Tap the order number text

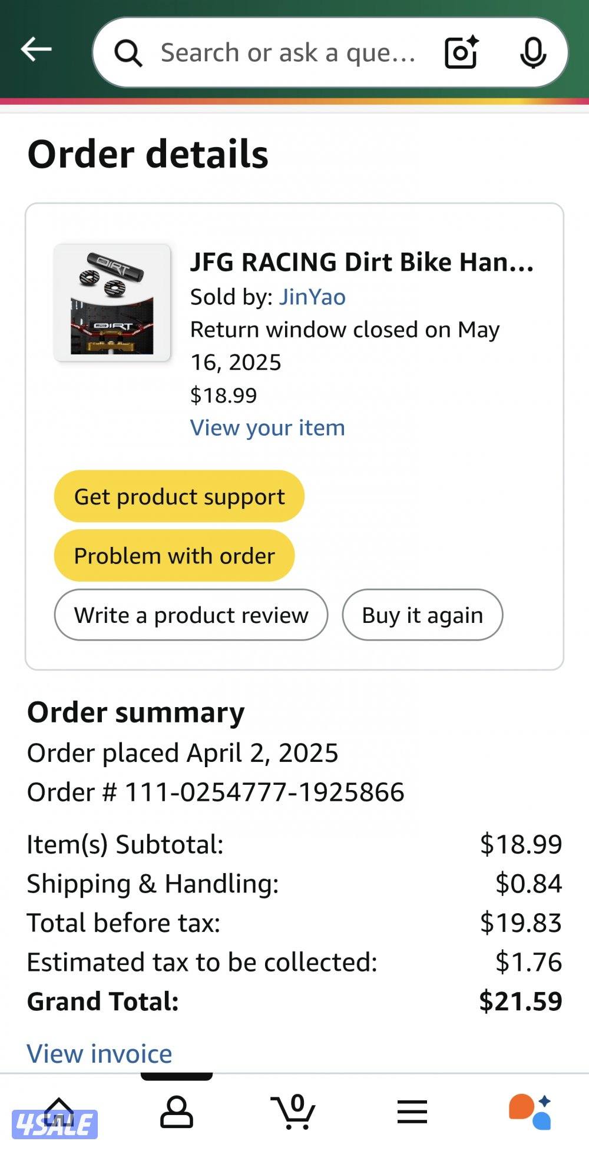pyautogui.click(x=216, y=792)
